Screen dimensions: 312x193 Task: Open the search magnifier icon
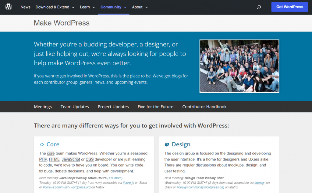(x=259, y=7)
